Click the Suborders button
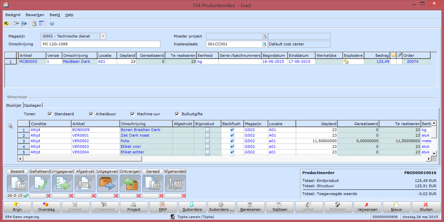This screenshot has height=222, width=444. coord(192,207)
